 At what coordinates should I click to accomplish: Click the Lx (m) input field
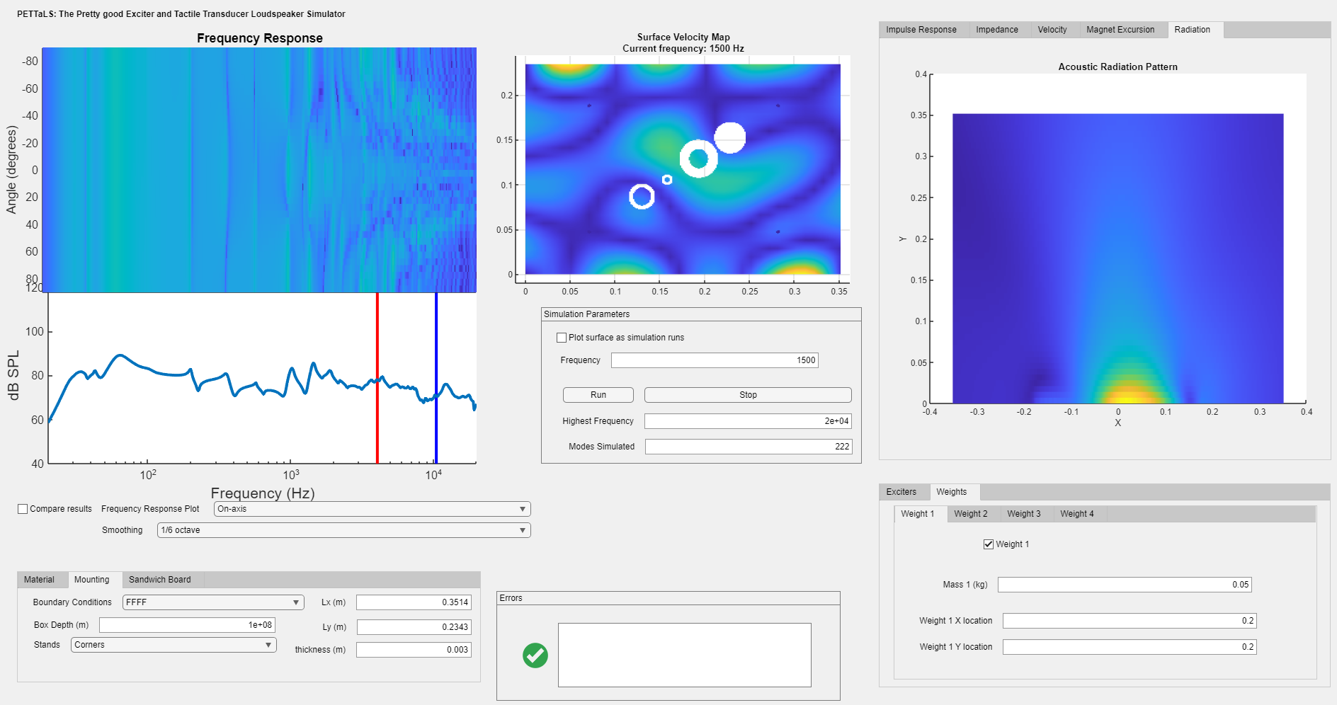414,602
